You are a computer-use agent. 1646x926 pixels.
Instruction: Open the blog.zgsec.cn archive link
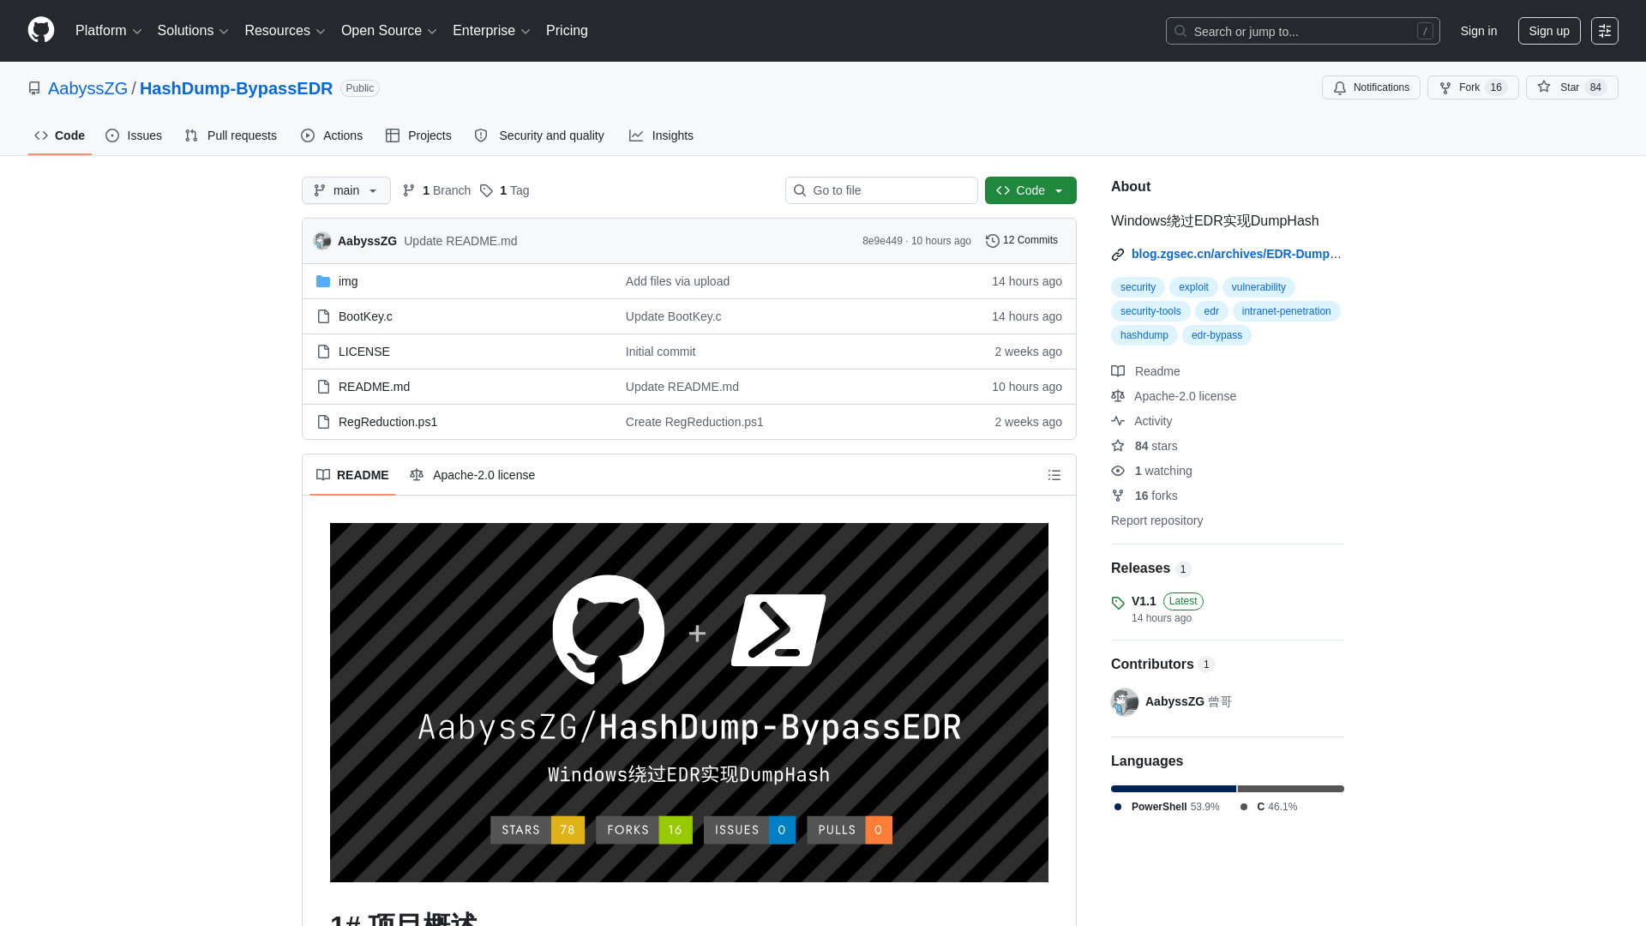tap(1236, 254)
